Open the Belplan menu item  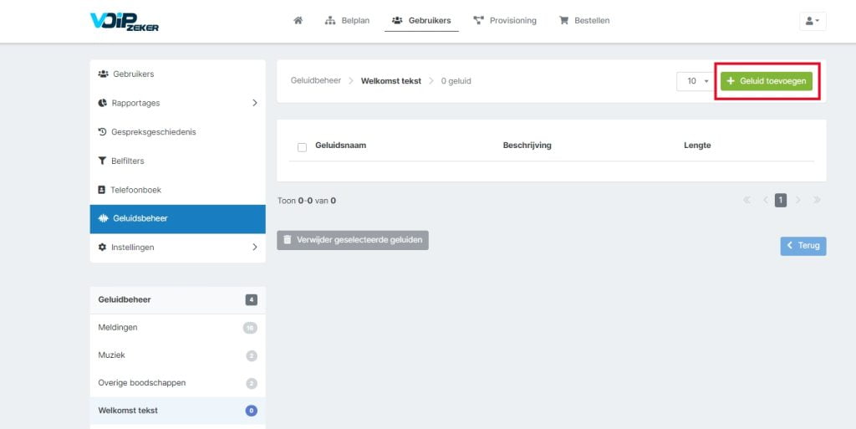pyautogui.click(x=347, y=21)
